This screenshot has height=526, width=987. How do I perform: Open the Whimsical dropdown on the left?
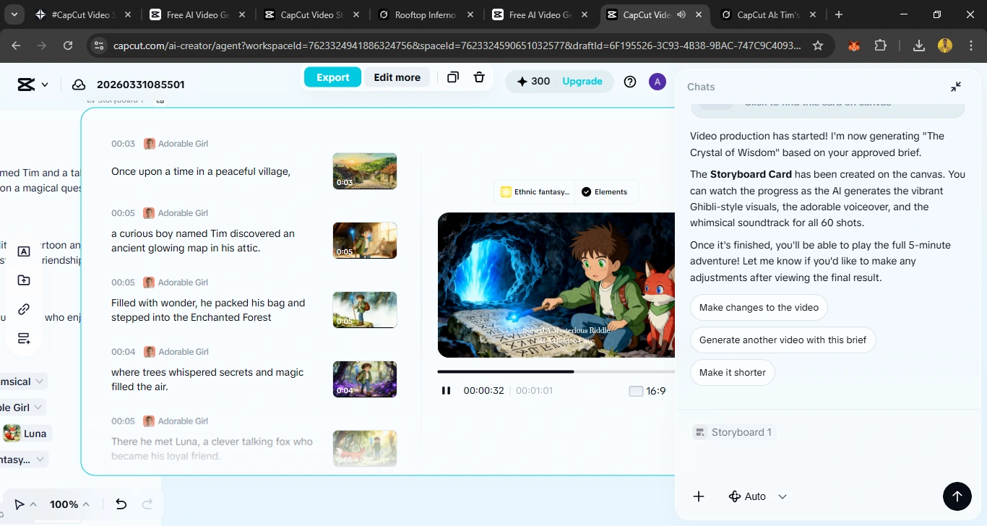pyautogui.click(x=22, y=381)
